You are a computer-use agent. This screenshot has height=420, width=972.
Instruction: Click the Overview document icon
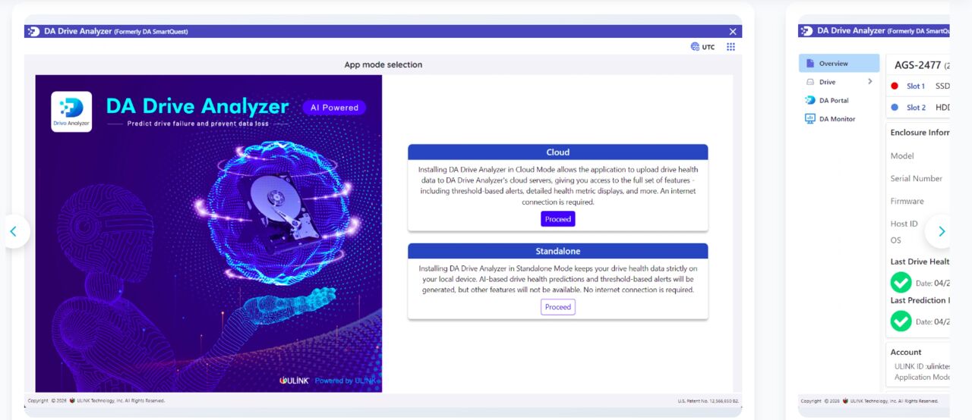810,64
